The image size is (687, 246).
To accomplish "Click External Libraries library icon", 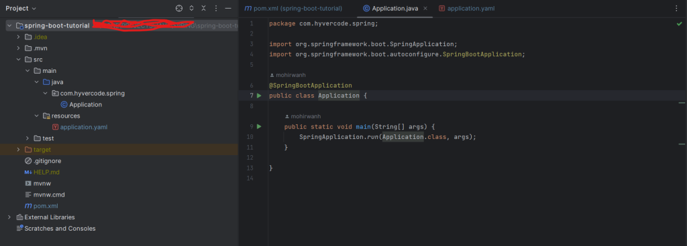I will point(19,217).
